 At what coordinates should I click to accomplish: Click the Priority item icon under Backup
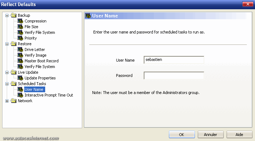pos(20,38)
